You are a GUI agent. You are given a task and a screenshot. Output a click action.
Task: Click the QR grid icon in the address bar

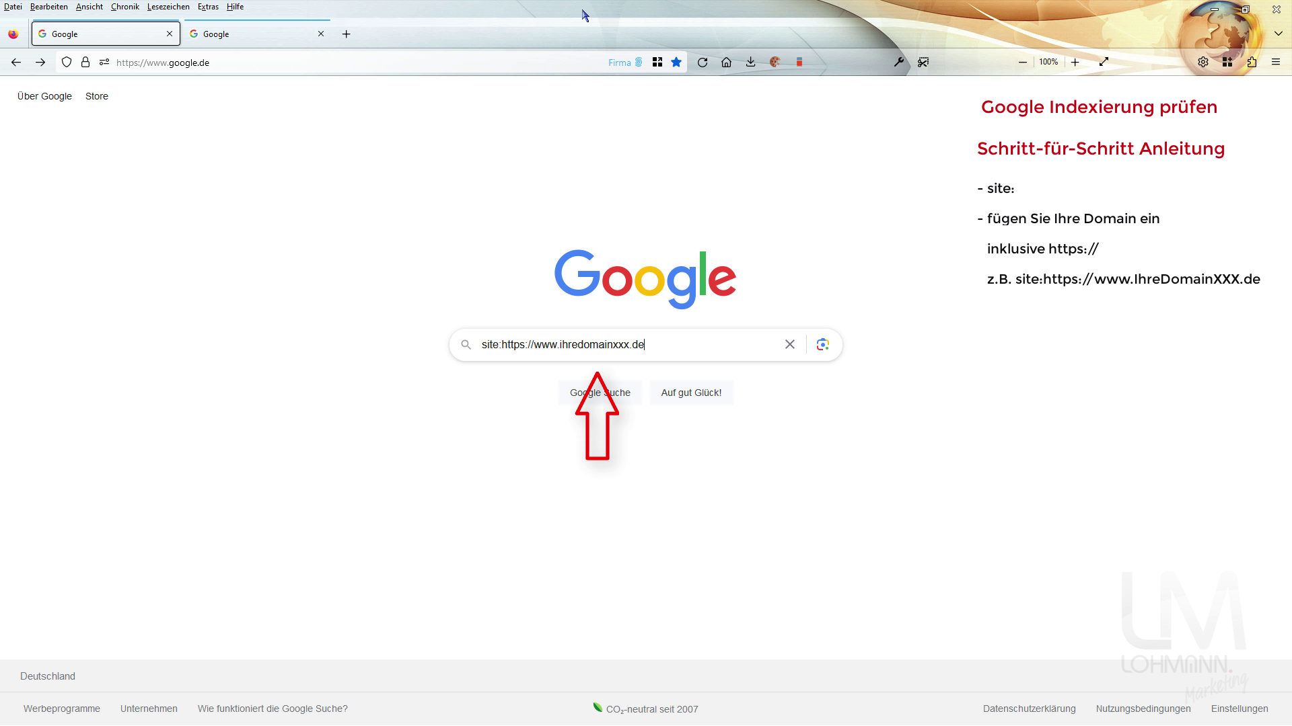(657, 63)
